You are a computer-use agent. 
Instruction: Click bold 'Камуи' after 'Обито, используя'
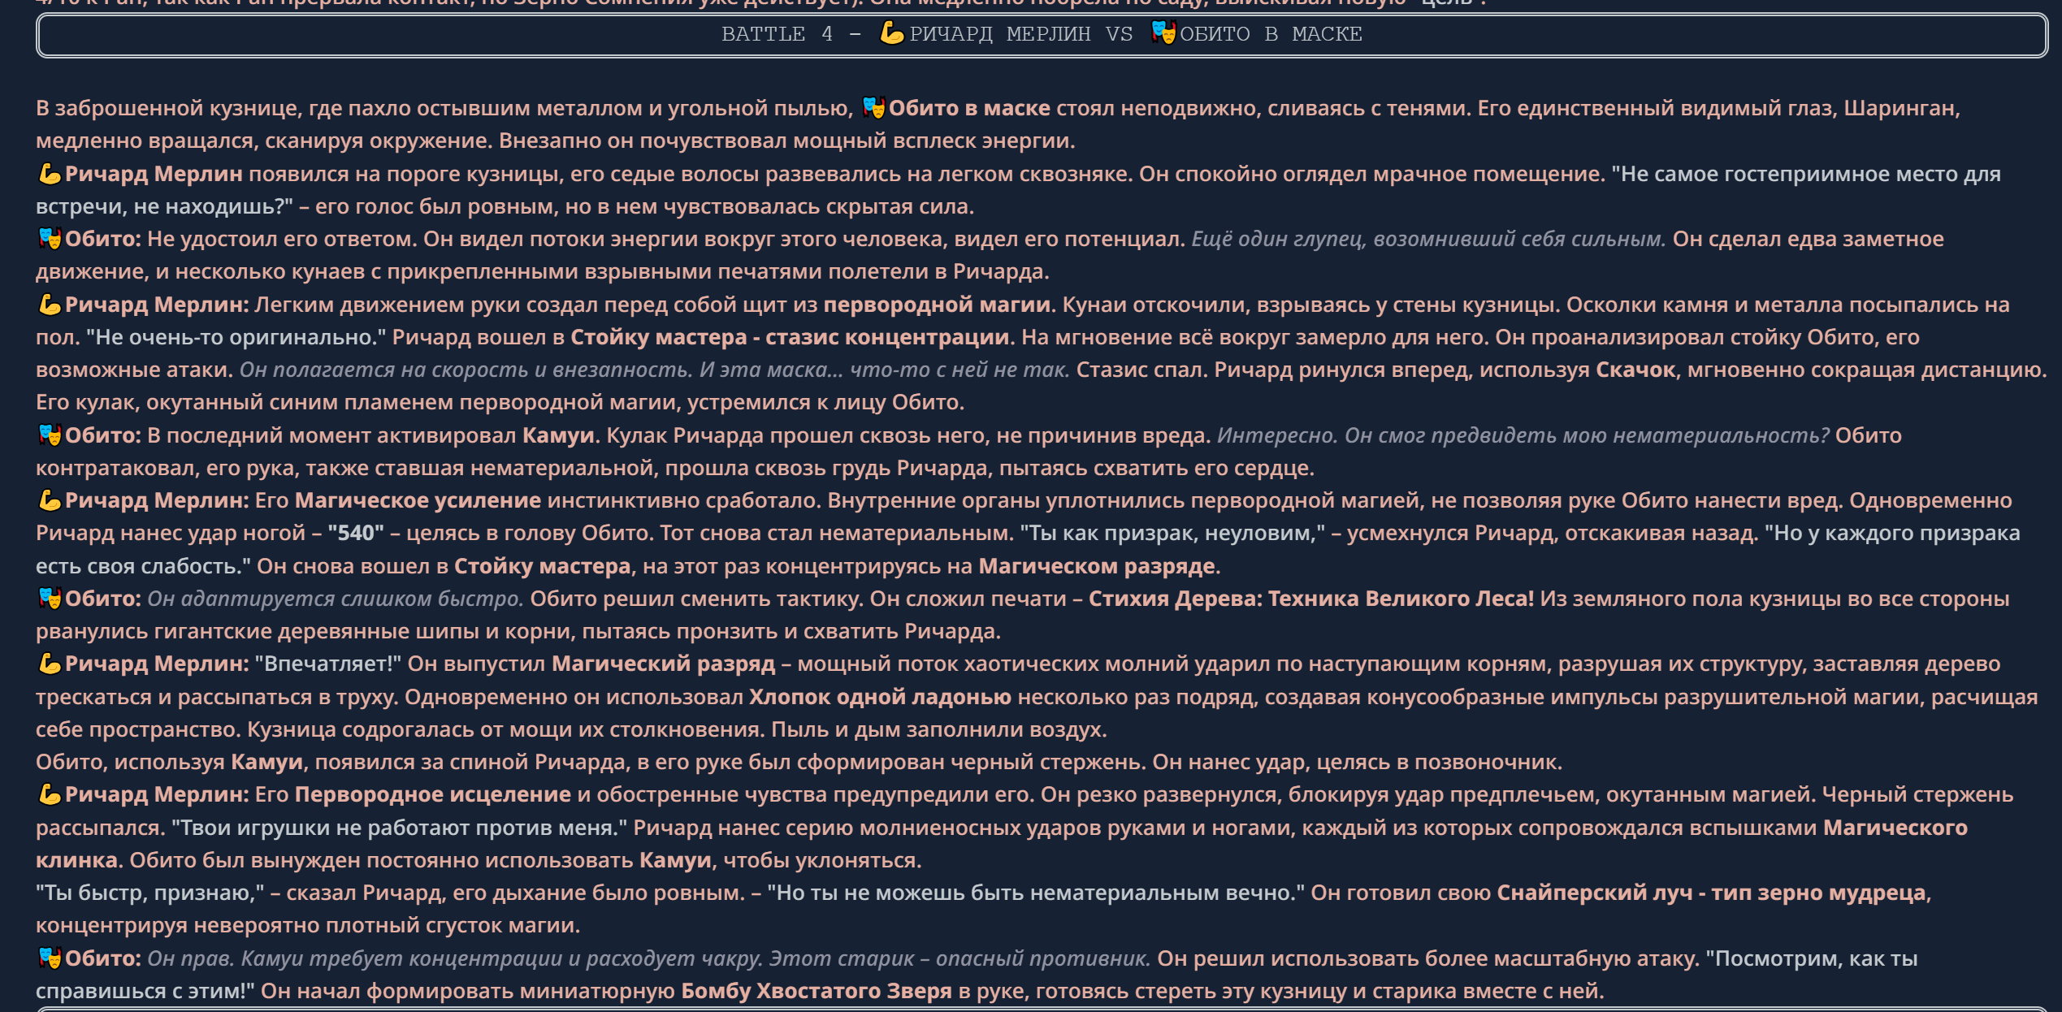point(266,762)
